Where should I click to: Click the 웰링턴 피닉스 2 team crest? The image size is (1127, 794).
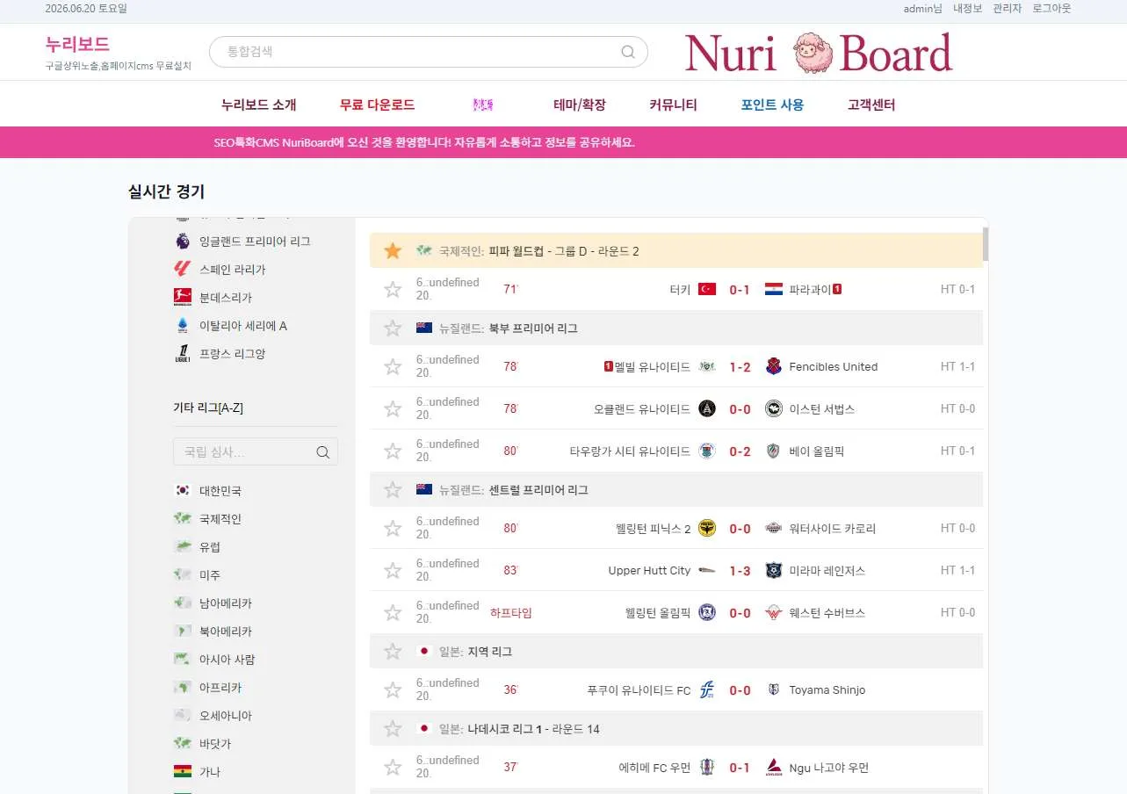pyautogui.click(x=707, y=528)
